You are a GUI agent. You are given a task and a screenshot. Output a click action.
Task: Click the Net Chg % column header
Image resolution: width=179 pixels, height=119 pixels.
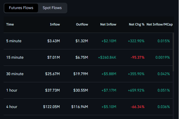pos(137,24)
